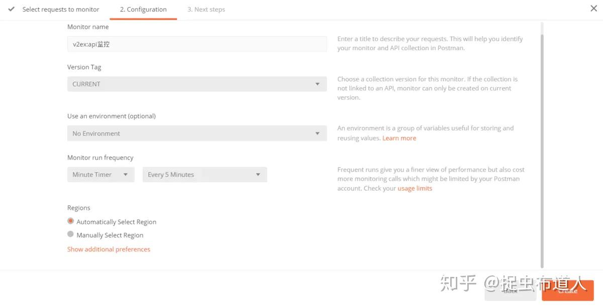Click the checkmark icon beside Select requests

click(x=12, y=9)
